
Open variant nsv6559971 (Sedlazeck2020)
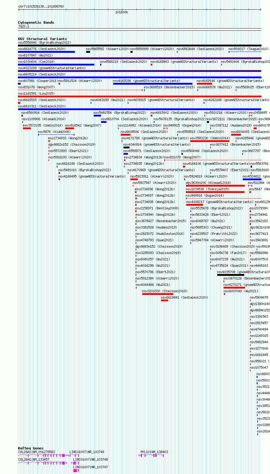[x=147, y=151]
